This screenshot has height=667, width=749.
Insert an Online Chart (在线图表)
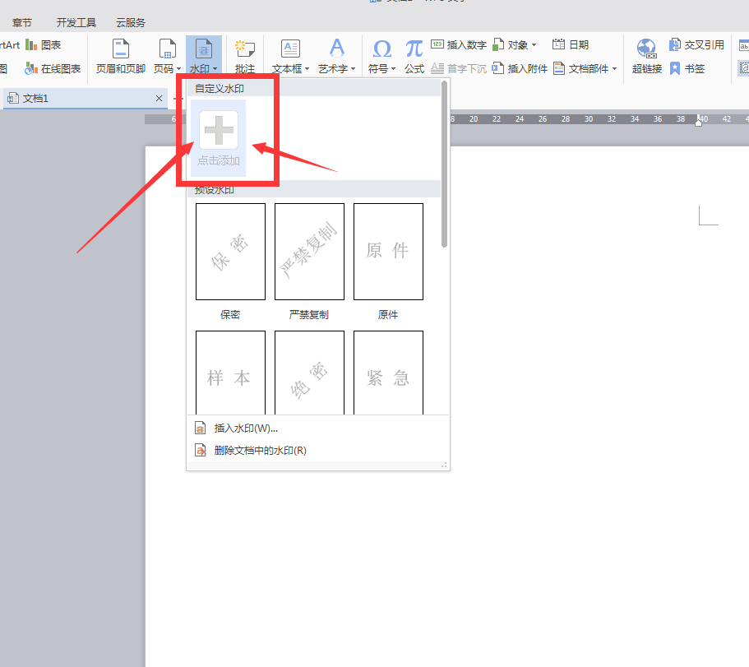pos(53,69)
